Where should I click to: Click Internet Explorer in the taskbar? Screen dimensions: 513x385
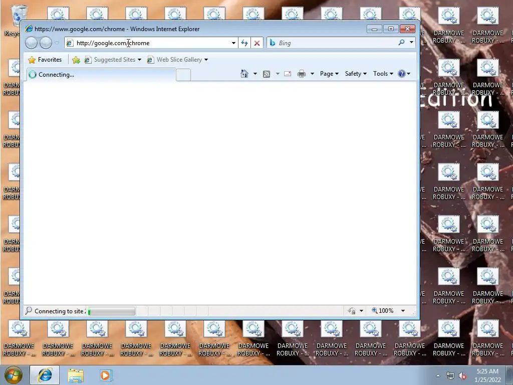pos(45,375)
